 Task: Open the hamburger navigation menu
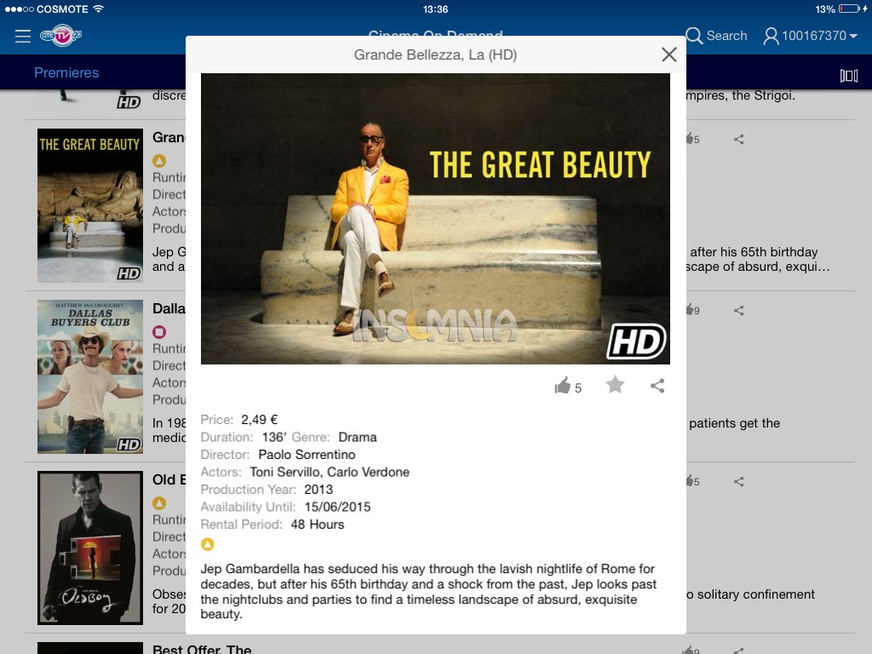23,36
